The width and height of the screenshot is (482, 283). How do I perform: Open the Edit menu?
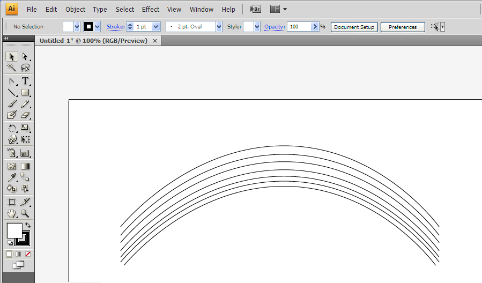[x=51, y=10]
